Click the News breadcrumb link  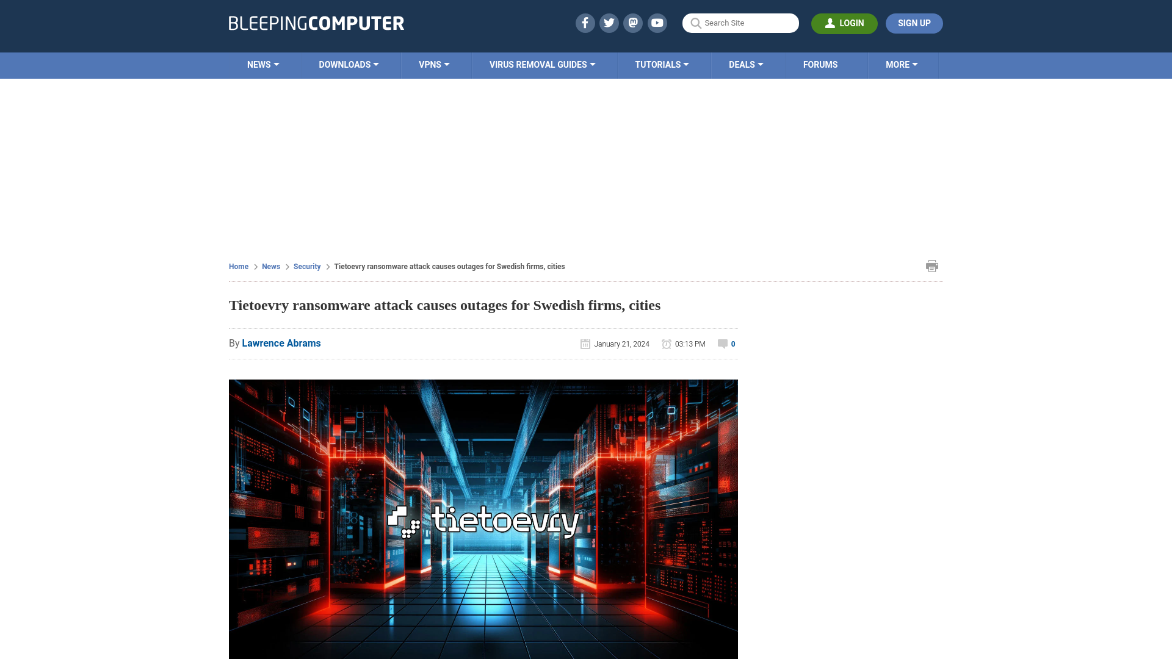(x=271, y=266)
